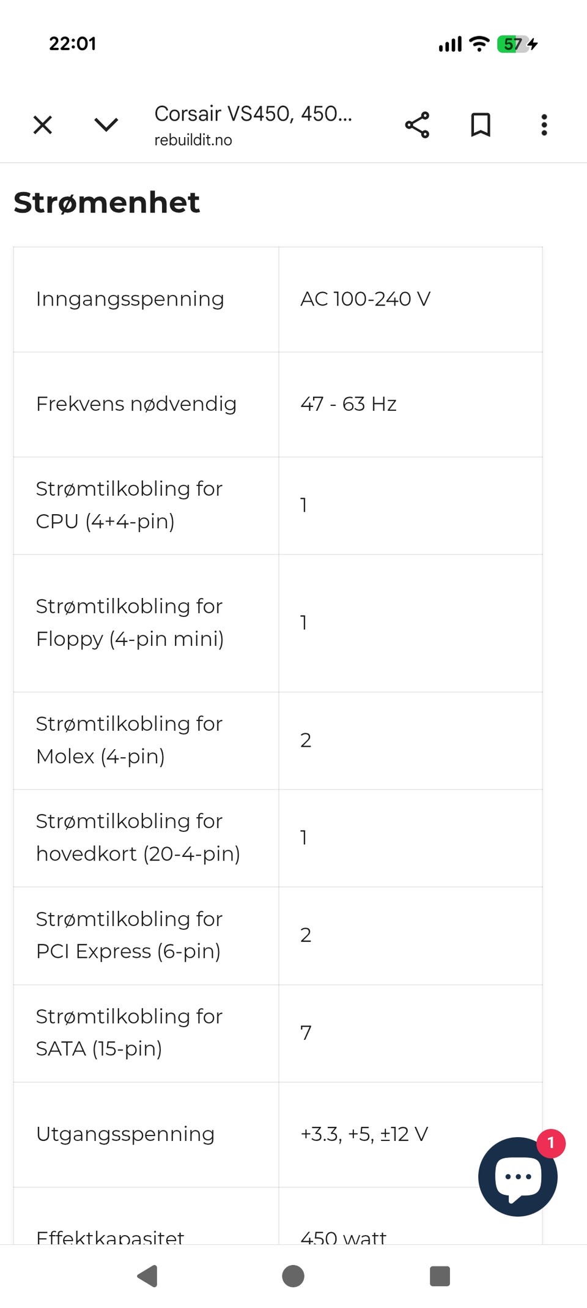Tap the Utgangsspenning +3.3, +5, ±12 V value
This screenshot has height=1308, width=587.
[364, 1134]
